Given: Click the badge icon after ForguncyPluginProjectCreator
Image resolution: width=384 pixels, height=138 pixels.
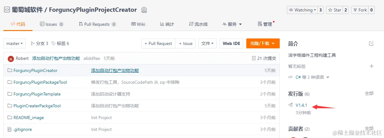Looking at the screenshot, I should [x=144, y=10].
